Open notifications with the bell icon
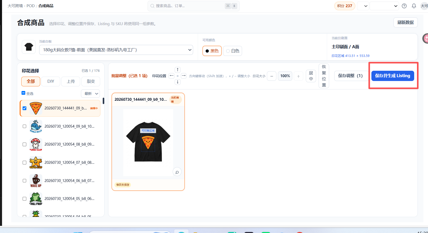 (414, 6)
